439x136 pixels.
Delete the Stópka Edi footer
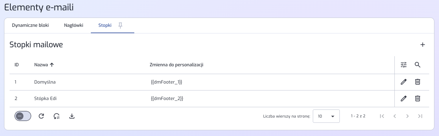(x=417, y=99)
